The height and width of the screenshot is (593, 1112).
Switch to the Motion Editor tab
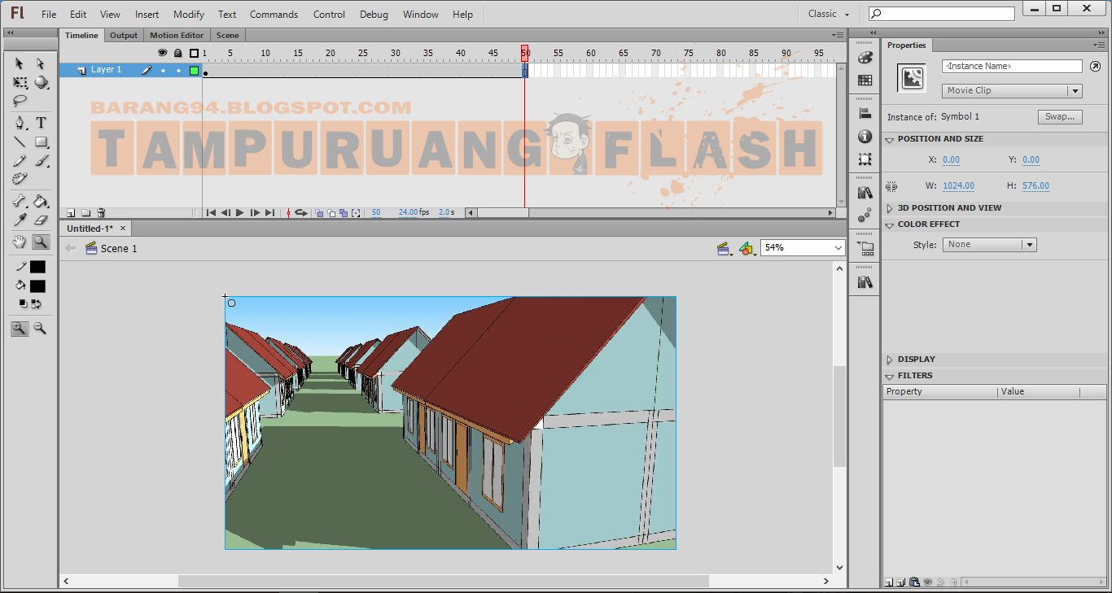177,36
